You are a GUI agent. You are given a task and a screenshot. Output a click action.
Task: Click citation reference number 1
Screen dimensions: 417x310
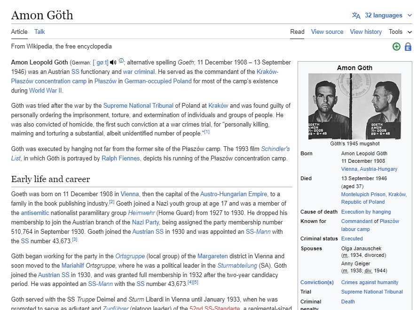point(207,132)
